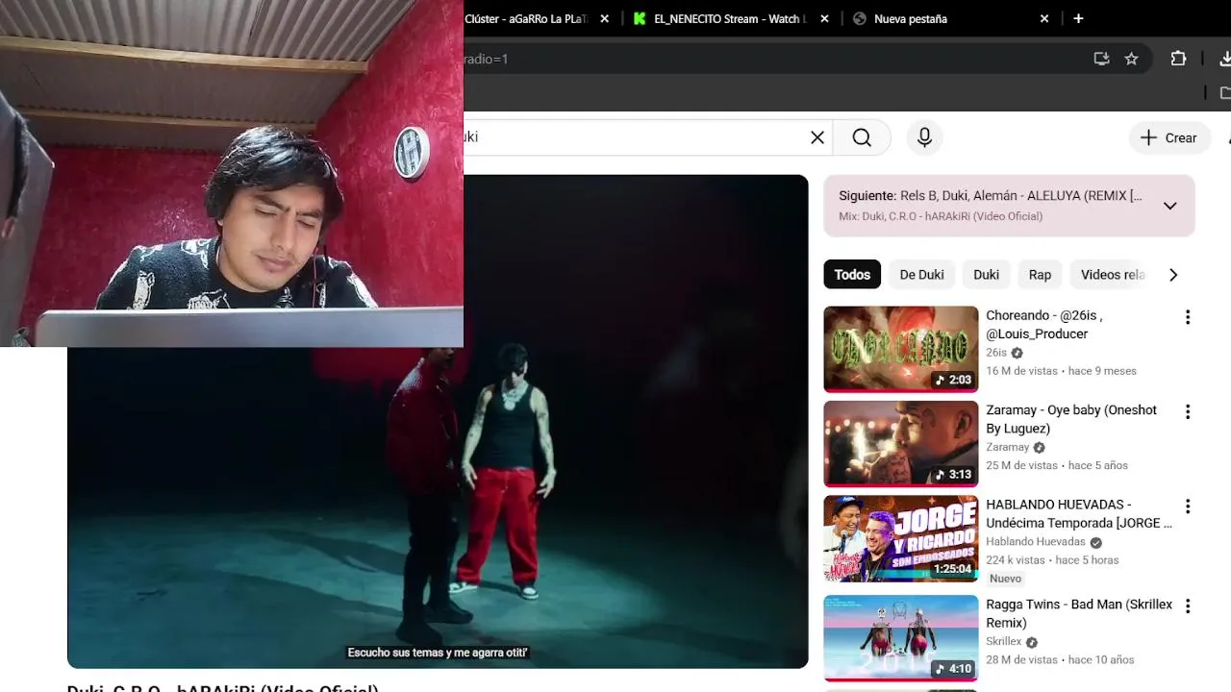Start voice search with microphone
The height and width of the screenshot is (692, 1231).
(x=924, y=137)
